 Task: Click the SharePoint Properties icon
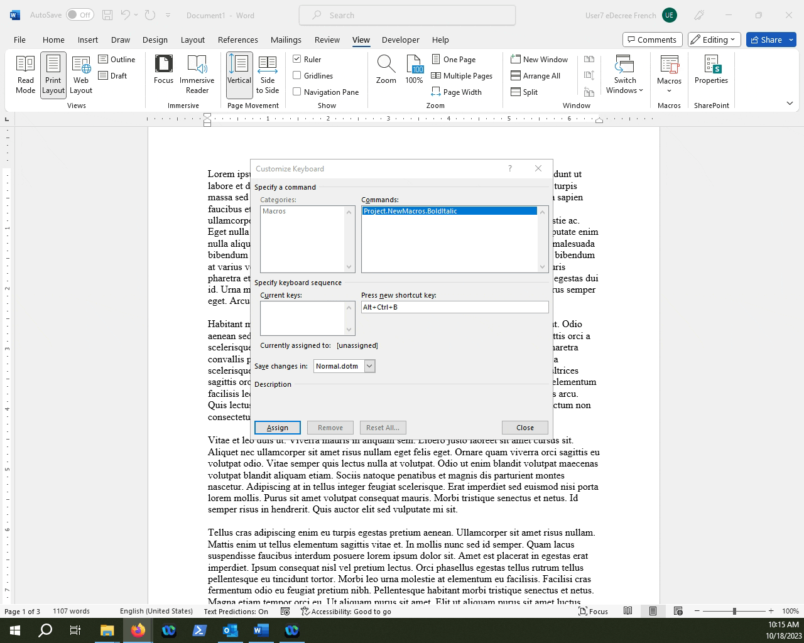pos(711,69)
